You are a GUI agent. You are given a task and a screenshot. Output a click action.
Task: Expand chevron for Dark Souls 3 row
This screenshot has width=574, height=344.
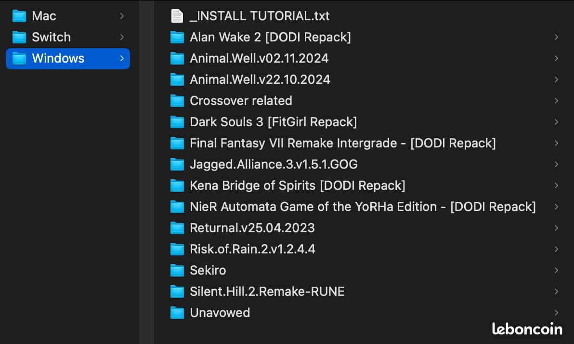[556, 122]
